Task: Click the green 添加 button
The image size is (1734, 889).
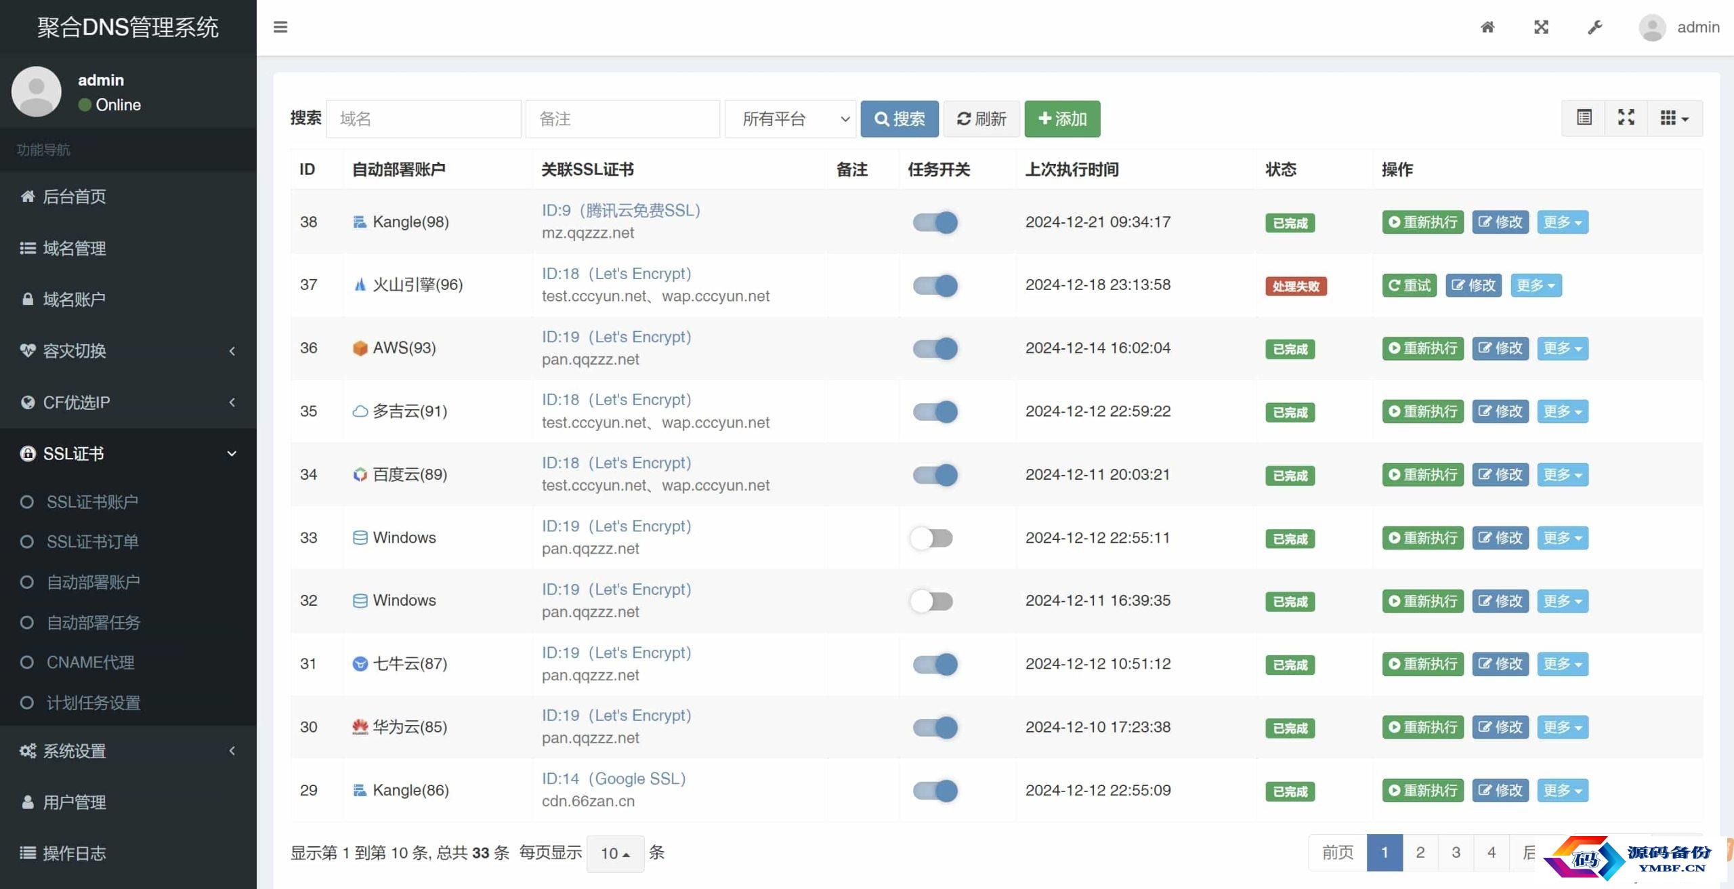Action: click(1062, 119)
